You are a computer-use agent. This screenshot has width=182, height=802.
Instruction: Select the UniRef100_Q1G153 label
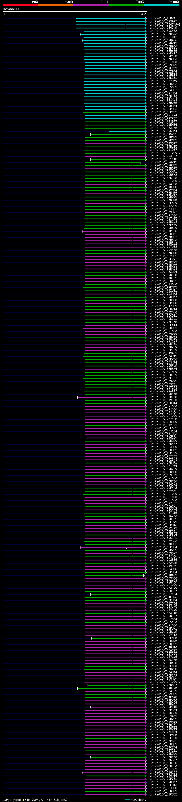coord(163,773)
